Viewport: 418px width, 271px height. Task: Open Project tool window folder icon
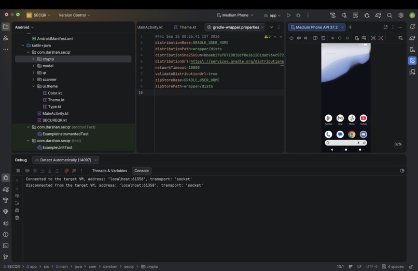click(6, 26)
